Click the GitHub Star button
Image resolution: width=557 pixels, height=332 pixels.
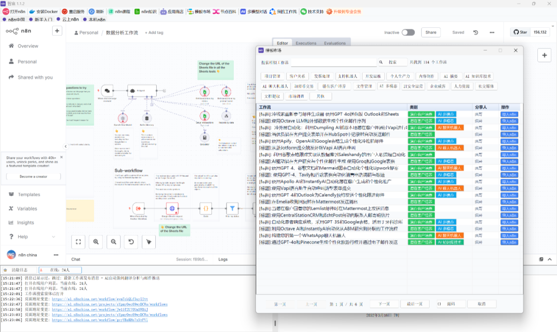(520, 32)
